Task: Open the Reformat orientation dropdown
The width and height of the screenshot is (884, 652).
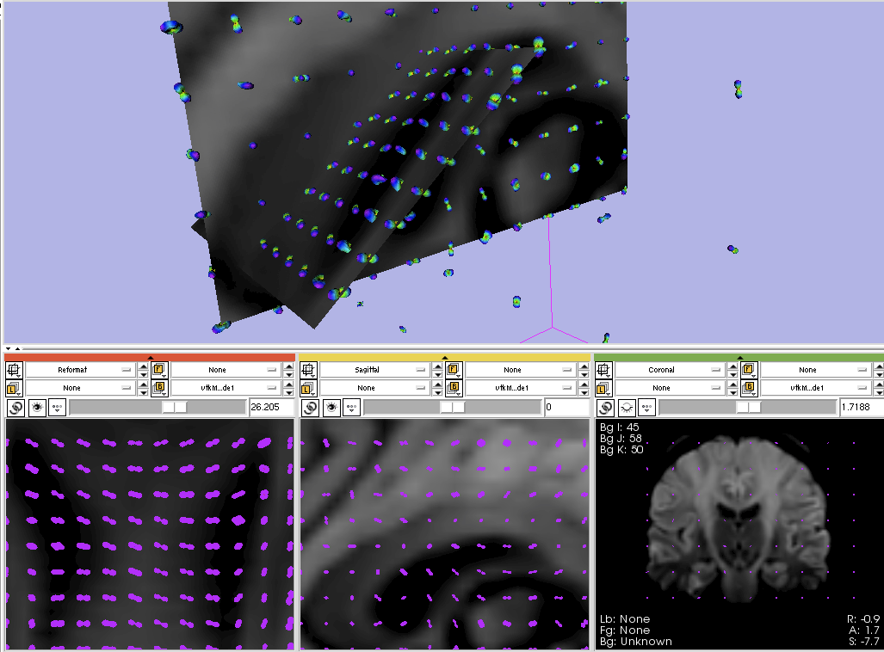Action: pyautogui.click(x=80, y=370)
